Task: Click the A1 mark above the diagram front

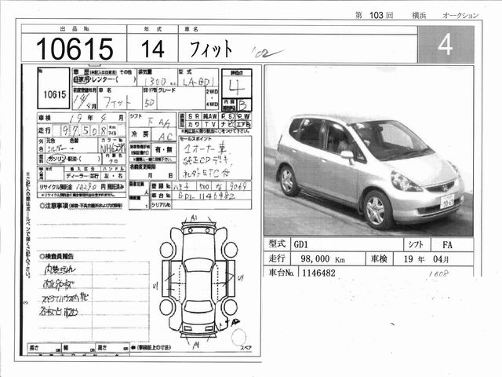Action: tap(194, 218)
